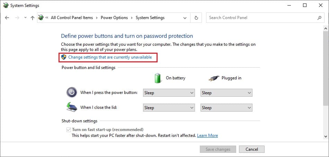Viewport: 329px width, 157px height.
Task: Open power button On battery dropdown
Action: pyautogui.click(x=169, y=93)
